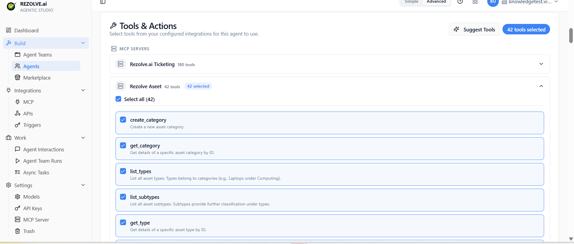Open the help question mark icon
The height and width of the screenshot is (244, 574).
(x=460, y=2)
